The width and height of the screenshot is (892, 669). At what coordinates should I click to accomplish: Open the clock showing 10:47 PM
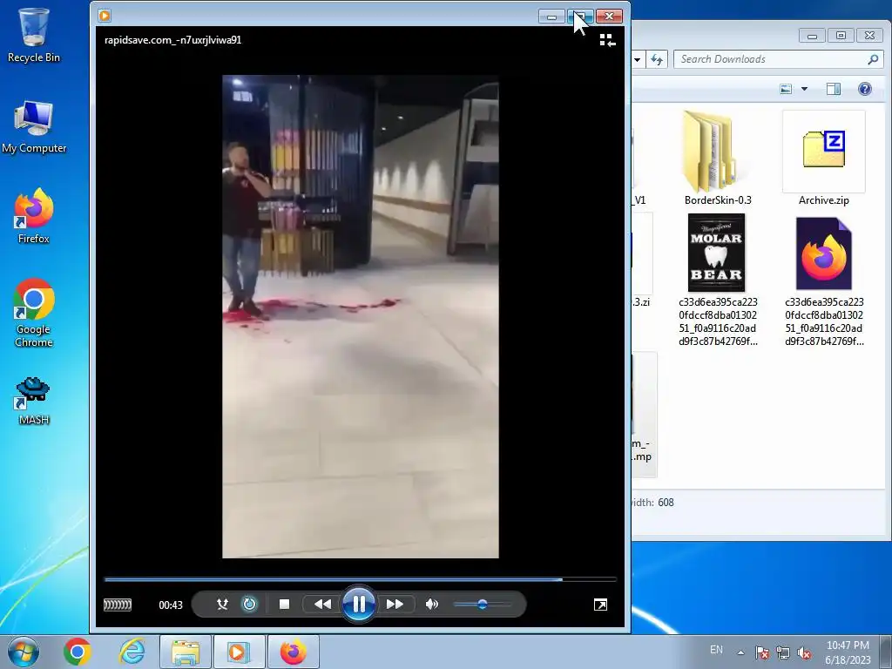[x=848, y=652]
